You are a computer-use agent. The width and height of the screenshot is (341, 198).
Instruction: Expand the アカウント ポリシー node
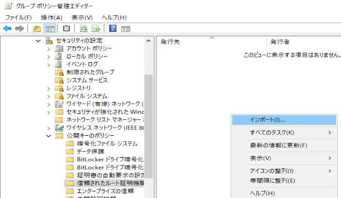pyautogui.click(x=49, y=49)
